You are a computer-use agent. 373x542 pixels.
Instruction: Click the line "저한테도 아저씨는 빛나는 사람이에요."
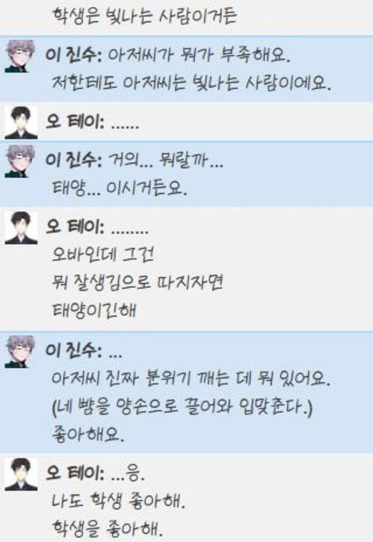192,83
